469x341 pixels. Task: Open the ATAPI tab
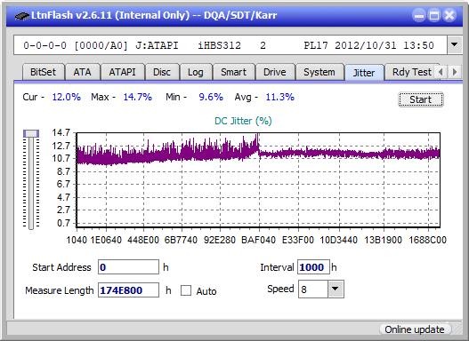pyautogui.click(x=122, y=72)
